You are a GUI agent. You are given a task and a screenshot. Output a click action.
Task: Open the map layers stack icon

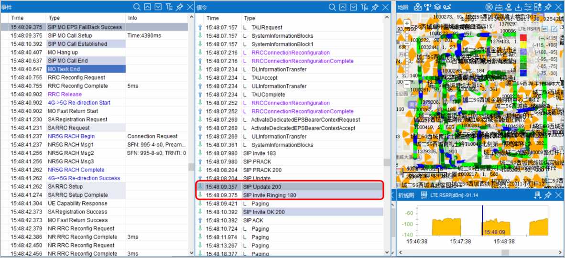437,7
